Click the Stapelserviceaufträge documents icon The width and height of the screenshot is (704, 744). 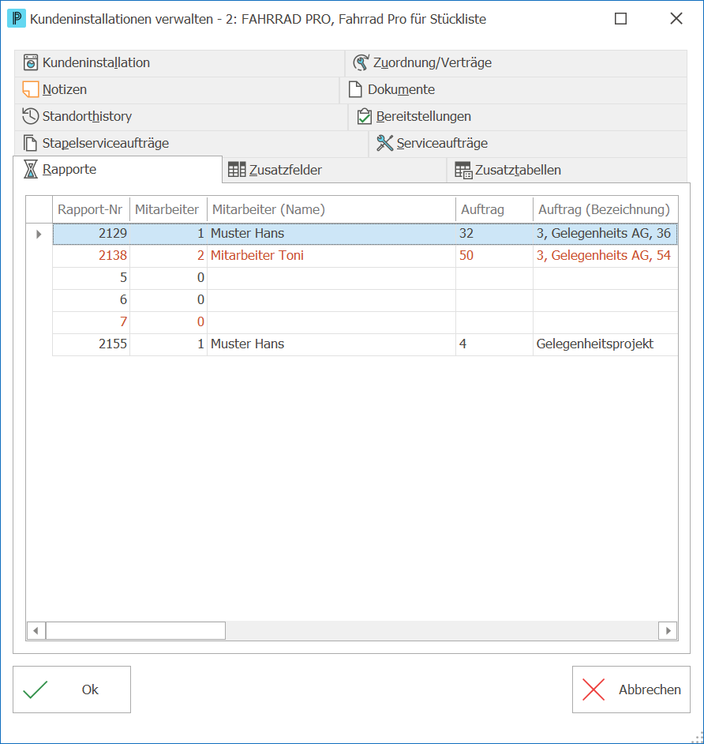pyautogui.click(x=30, y=143)
